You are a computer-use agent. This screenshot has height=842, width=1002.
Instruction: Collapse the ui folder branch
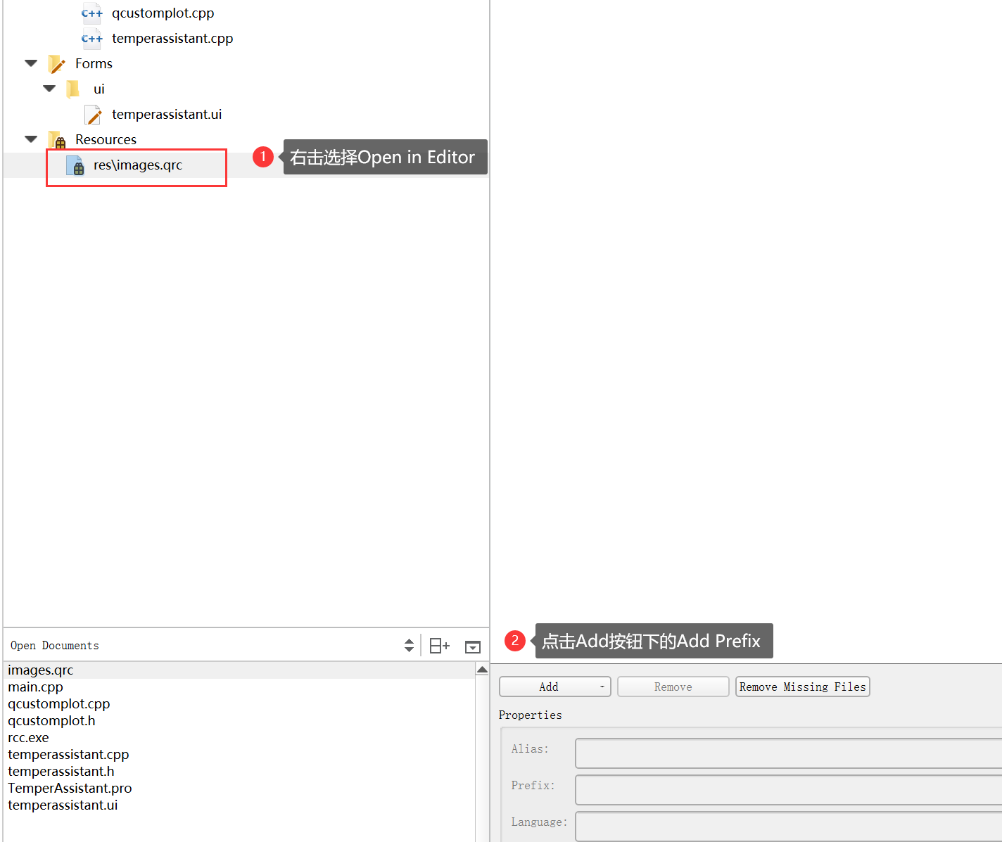[x=49, y=88]
